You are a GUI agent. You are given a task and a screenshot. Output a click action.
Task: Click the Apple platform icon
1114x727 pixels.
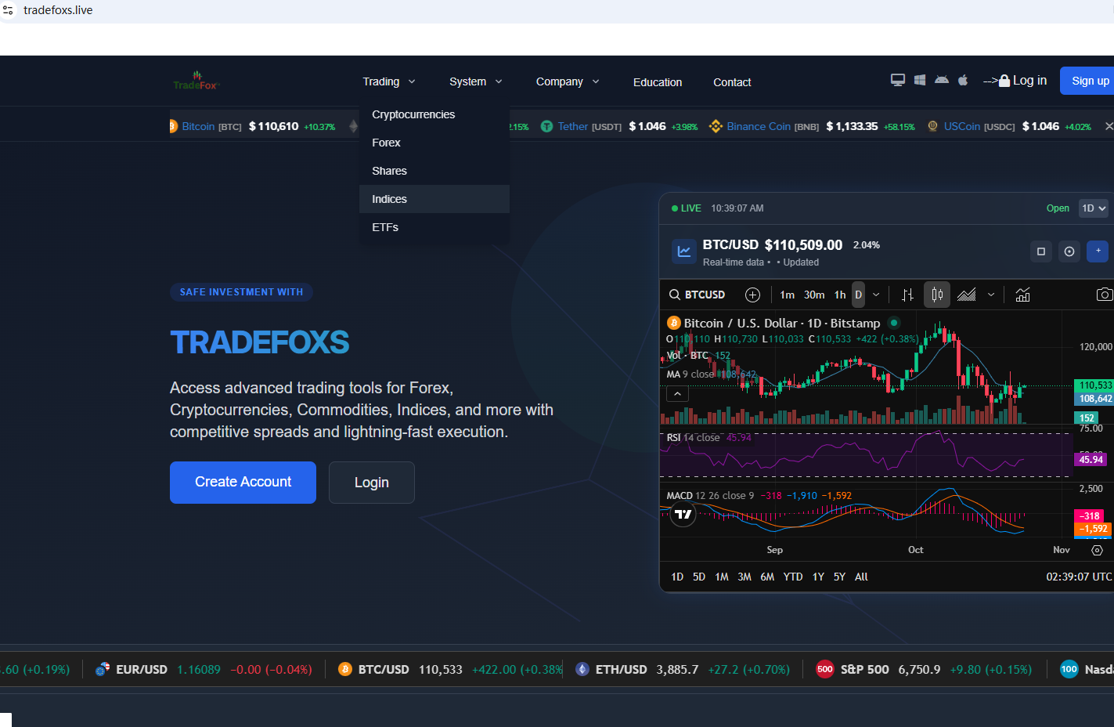pyautogui.click(x=963, y=80)
